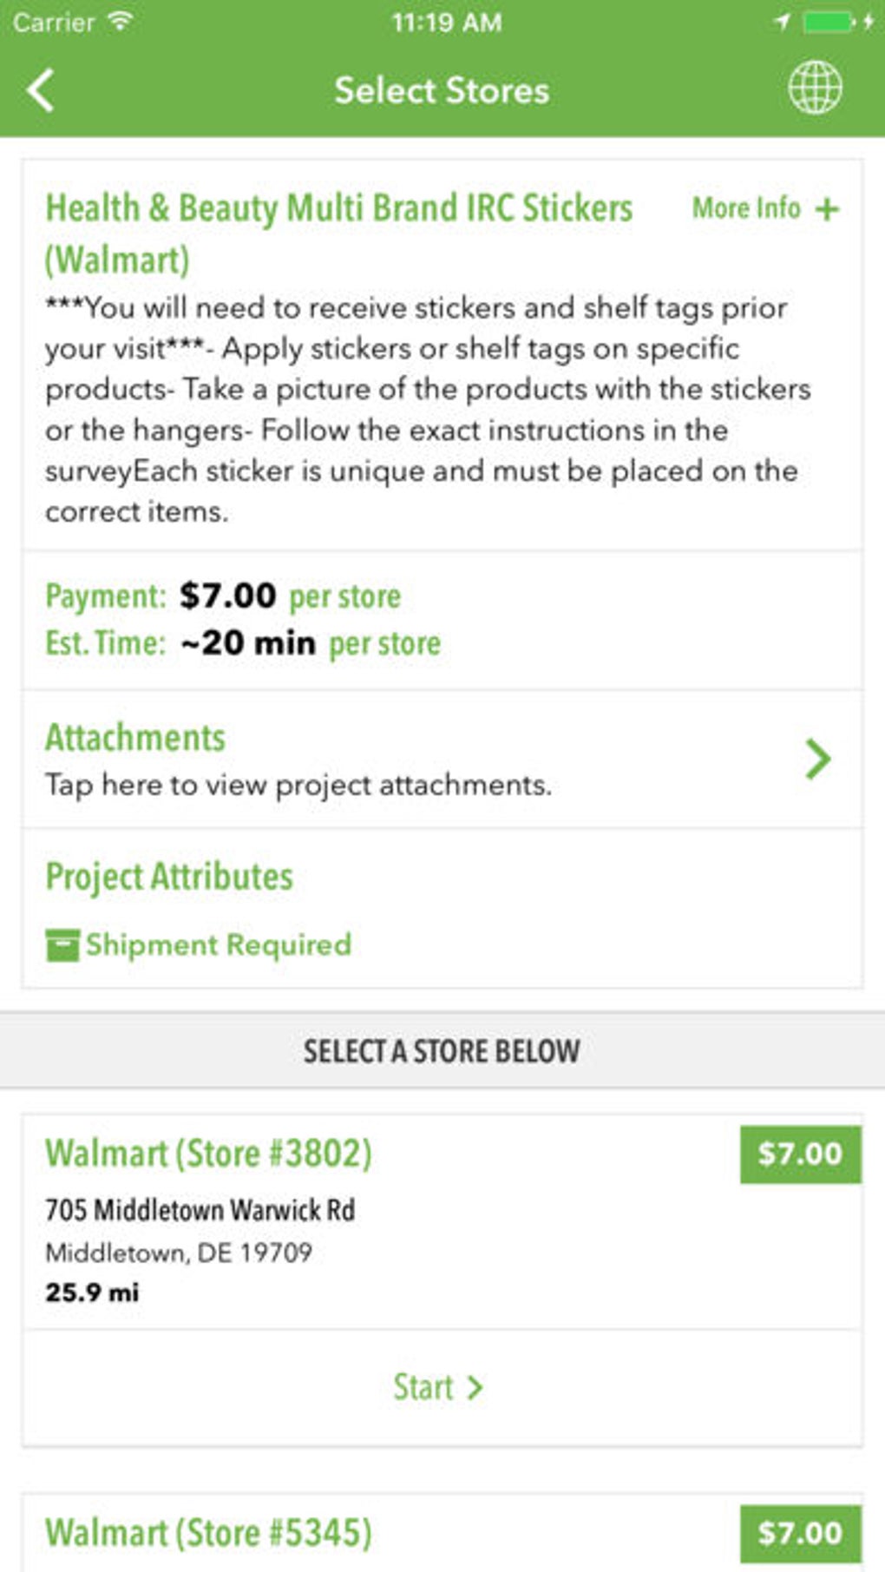This screenshot has height=1572, width=885.
Task: Tap the Attachments row heading
Action: [x=135, y=738]
